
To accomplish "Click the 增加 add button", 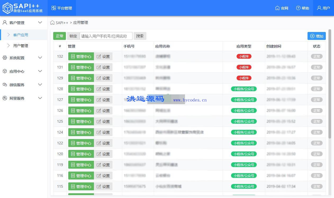I will pyautogui.click(x=317, y=36).
